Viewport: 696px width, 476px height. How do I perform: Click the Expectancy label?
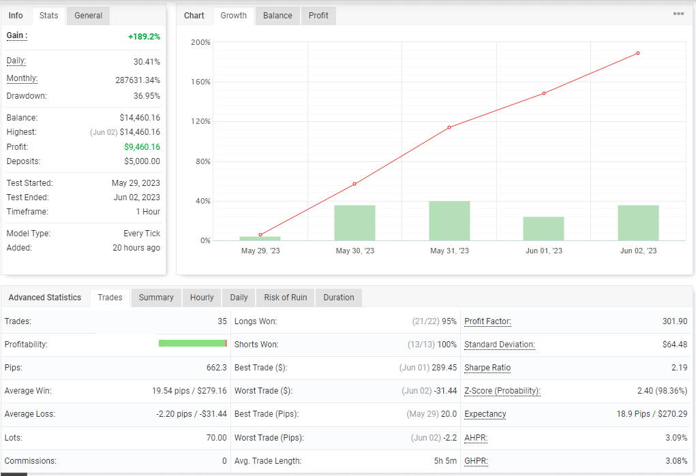coord(485,414)
